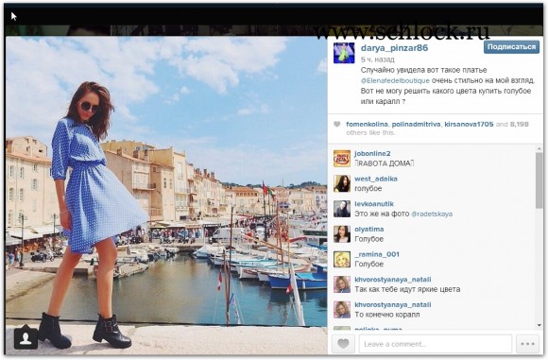Open khvorostyanaya_natali username above 'Так как тебе'
This screenshot has height=360, width=548.
[393, 280]
